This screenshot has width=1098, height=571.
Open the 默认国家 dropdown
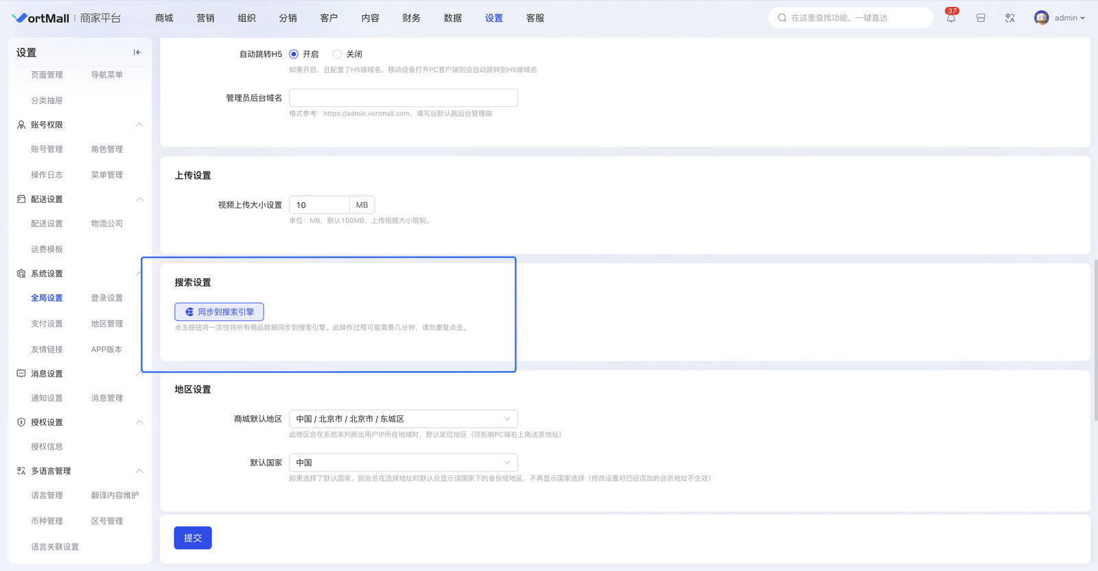click(x=403, y=463)
